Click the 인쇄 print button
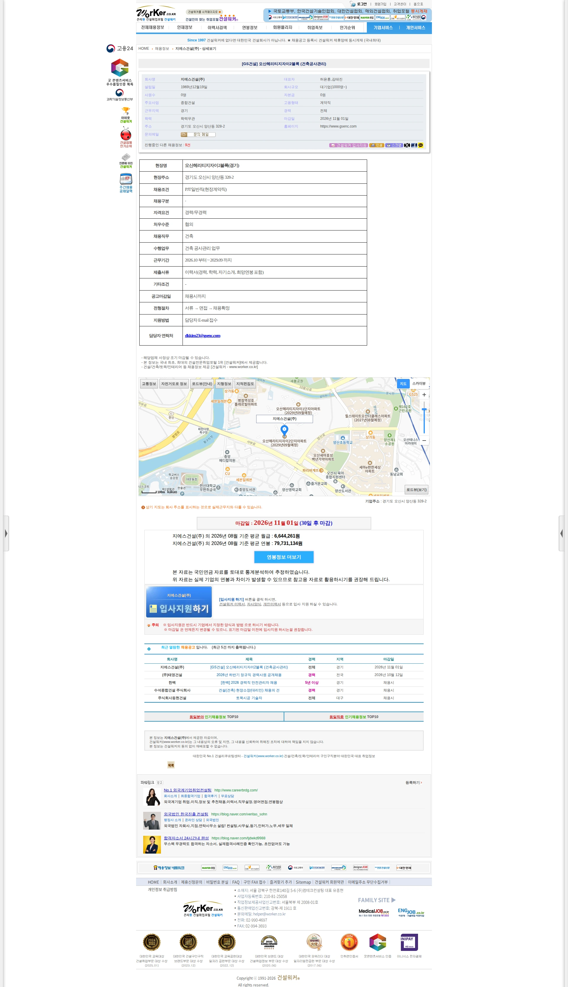568x987 pixels. [x=377, y=145]
